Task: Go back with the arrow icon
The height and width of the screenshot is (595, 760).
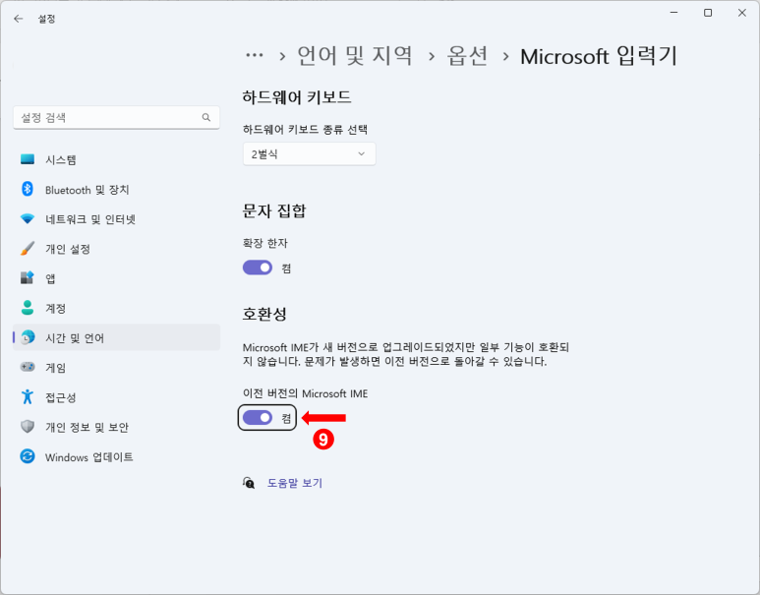Action: coord(19,19)
